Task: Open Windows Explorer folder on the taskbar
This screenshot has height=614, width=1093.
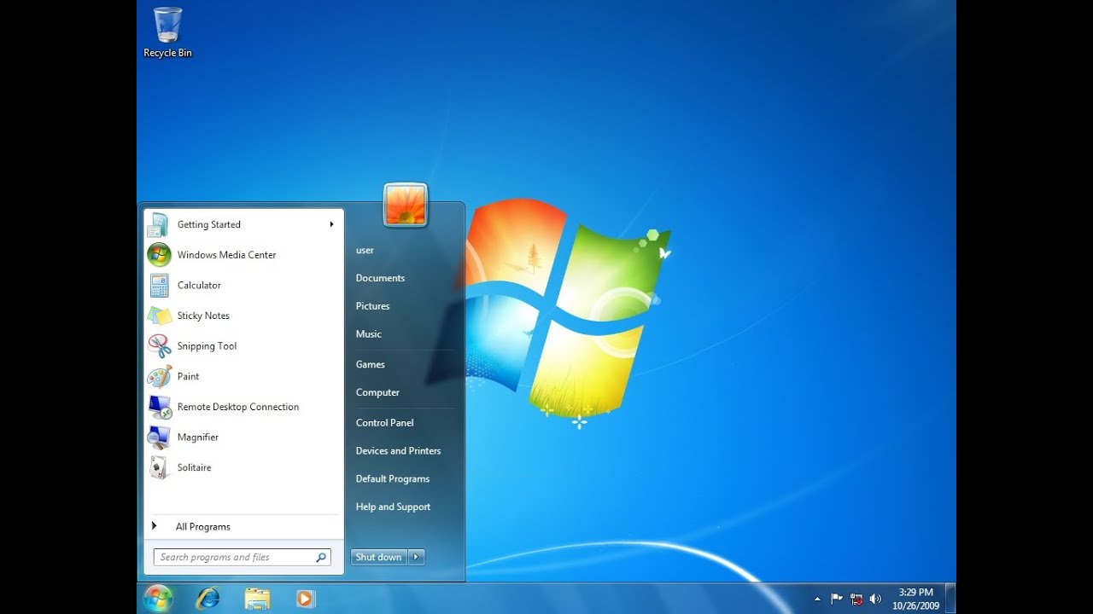Action: [257, 599]
